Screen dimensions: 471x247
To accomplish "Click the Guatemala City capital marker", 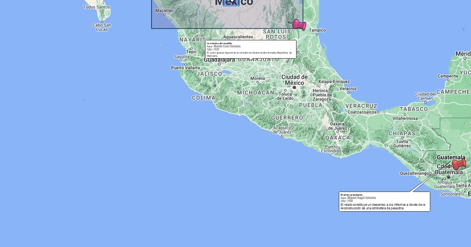I will coord(449,177).
